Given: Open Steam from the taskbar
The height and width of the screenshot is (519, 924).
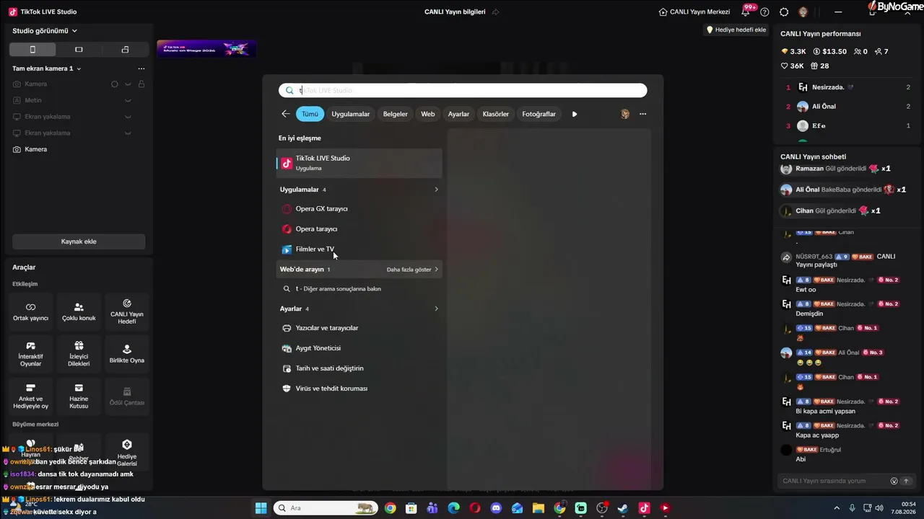Looking at the screenshot, I should (623, 508).
